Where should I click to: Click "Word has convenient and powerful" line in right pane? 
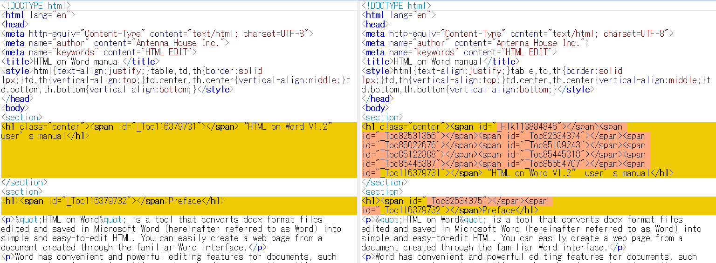pyautogui.click(x=529, y=256)
